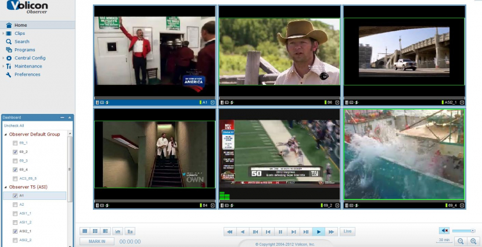482x247 pixels.
Task: Click previous frame button
Action: tap(268, 232)
